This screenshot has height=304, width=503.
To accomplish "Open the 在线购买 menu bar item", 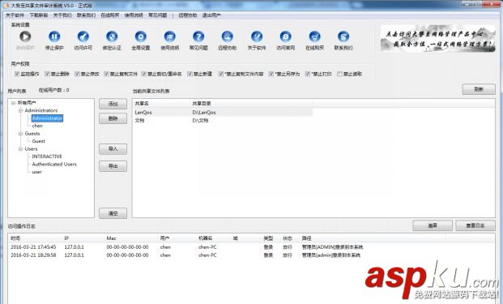I will [x=109, y=15].
